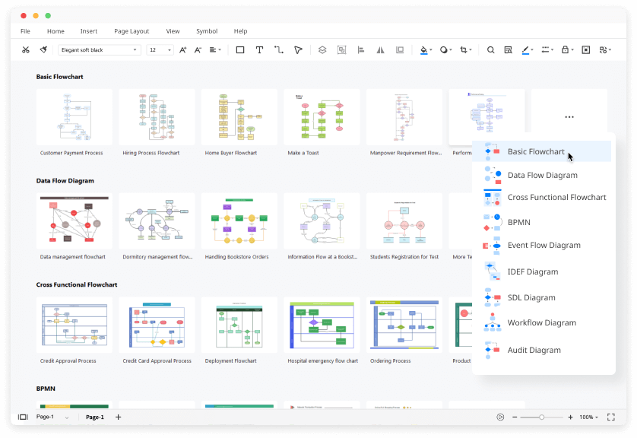Click the Cut scissors icon
The image size is (637, 438).
point(26,50)
